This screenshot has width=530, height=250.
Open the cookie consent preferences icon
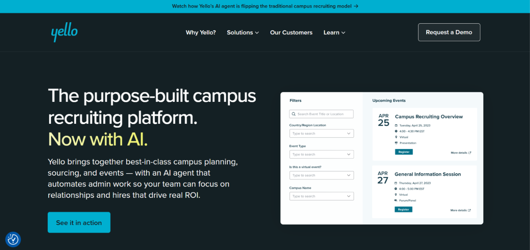[x=13, y=239]
